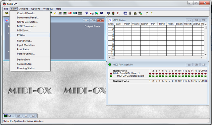This screenshot has width=212, height=125.
Task: Open the Help menu
Action: (59, 9)
